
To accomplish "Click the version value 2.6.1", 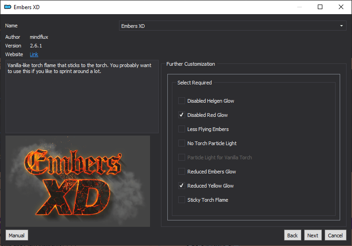I will pos(36,46).
